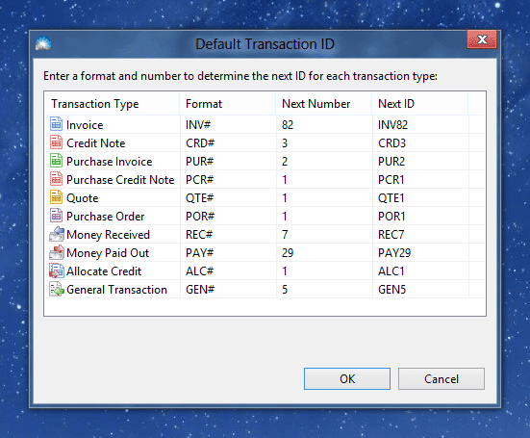This screenshot has width=530, height=438.
Task: Click Invoice next number 82
Action: 324,125
